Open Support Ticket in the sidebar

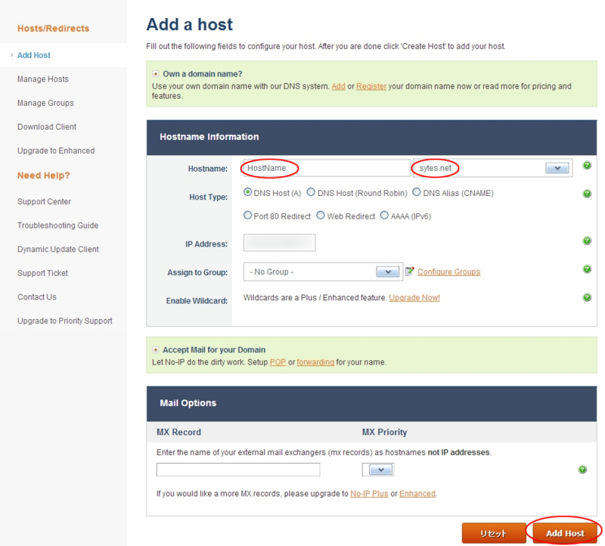[42, 273]
